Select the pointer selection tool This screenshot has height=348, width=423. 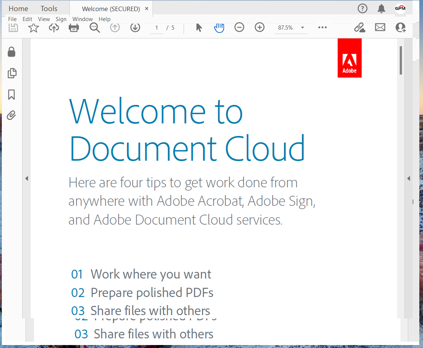pyautogui.click(x=198, y=27)
